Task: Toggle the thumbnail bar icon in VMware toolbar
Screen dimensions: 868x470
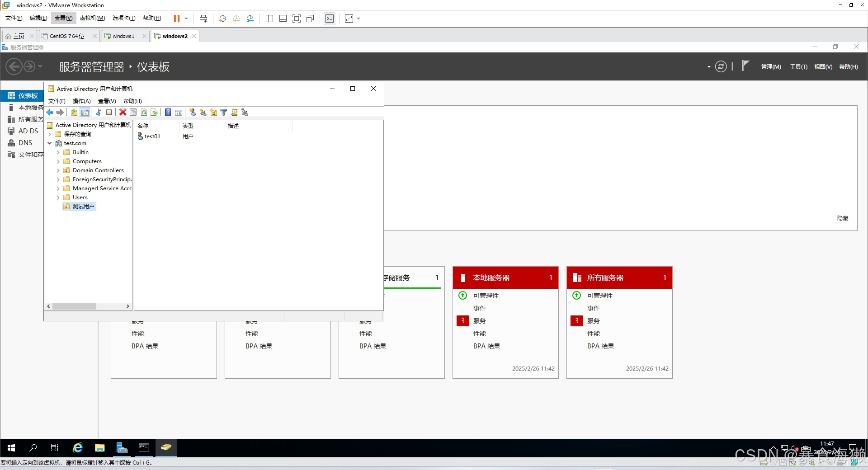Action: [283, 19]
